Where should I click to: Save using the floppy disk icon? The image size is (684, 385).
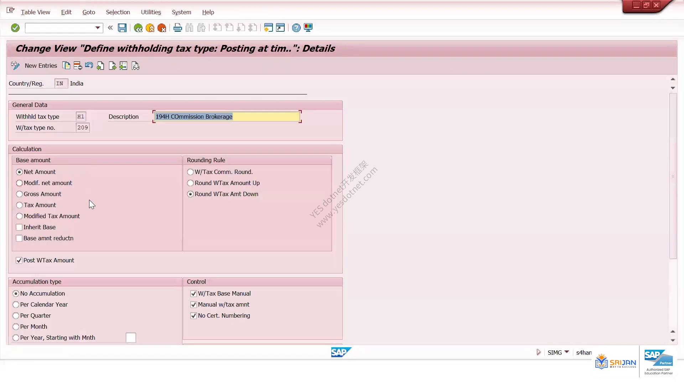122,28
